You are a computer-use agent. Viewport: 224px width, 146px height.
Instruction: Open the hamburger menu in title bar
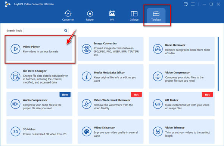[x=193, y=4]
